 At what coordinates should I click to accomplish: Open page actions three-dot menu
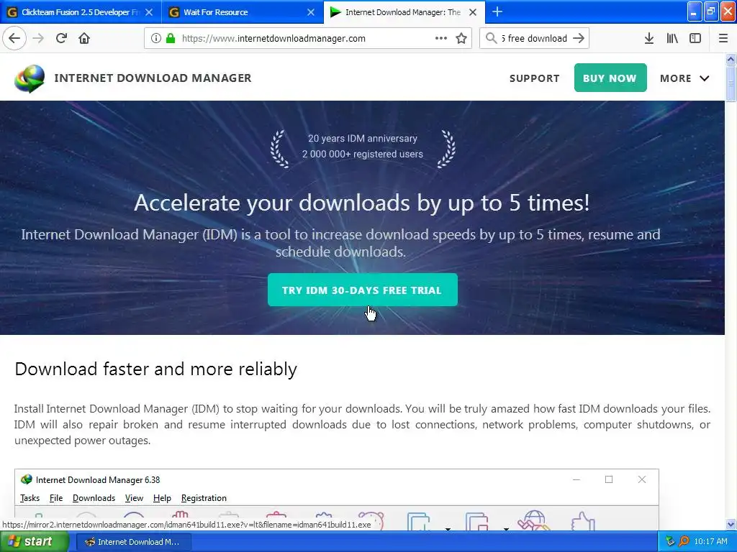(441, 39)
